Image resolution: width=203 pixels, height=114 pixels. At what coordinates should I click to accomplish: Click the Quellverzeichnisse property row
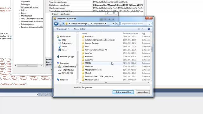coord(96,8)
